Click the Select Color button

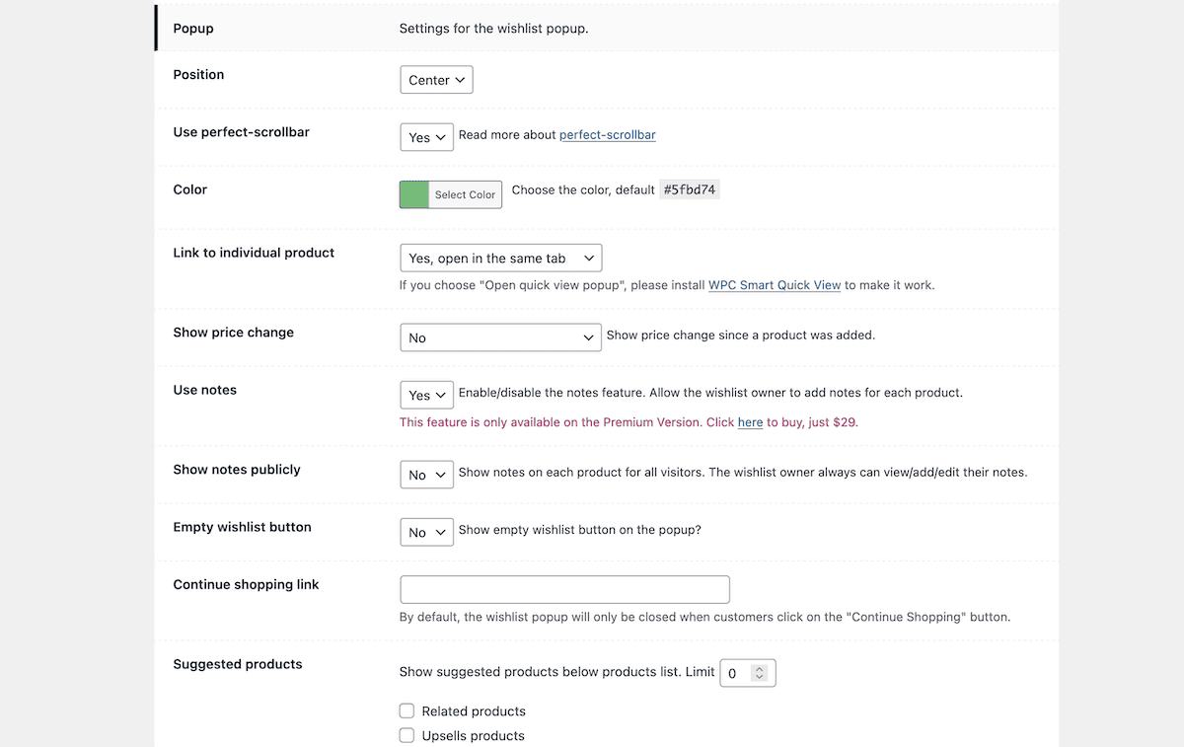465,194
